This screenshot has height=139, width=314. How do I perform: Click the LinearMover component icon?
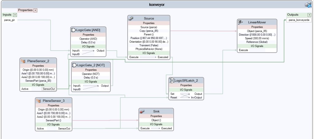coord(240,22)
